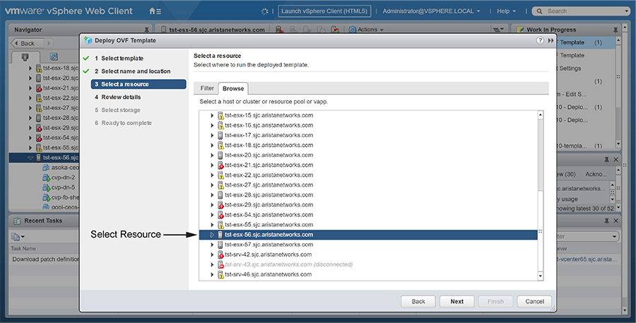
Task: Pin the Recent Tasks panel
Action: 607,221
